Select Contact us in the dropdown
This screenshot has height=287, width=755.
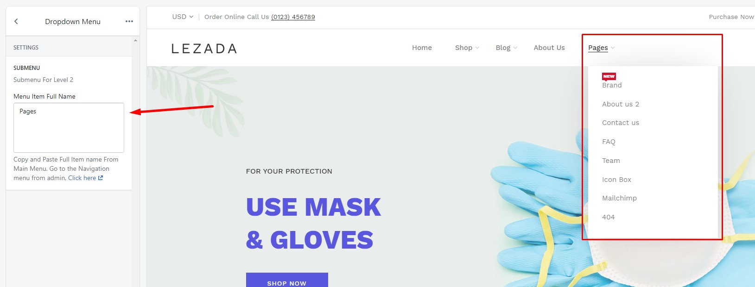tap(621, 123)
